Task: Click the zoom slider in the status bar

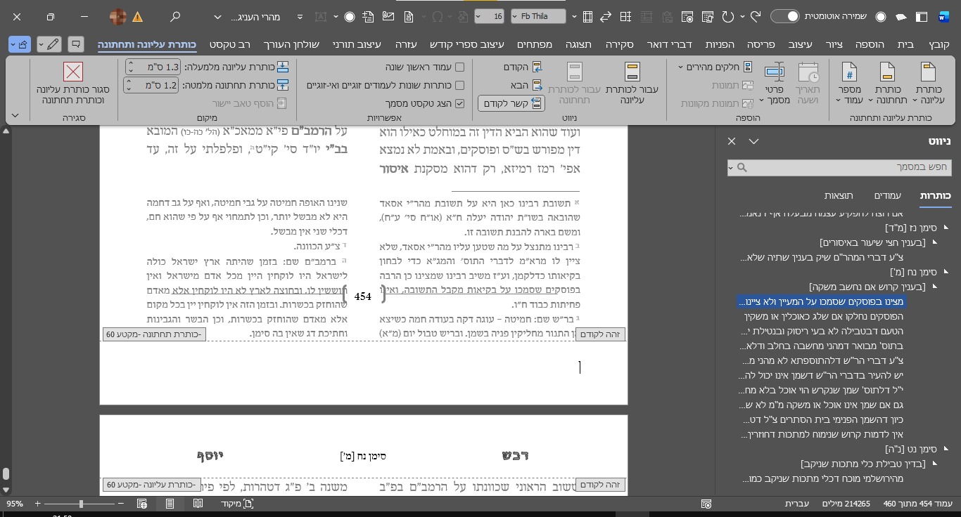Action: pos(82,504)
